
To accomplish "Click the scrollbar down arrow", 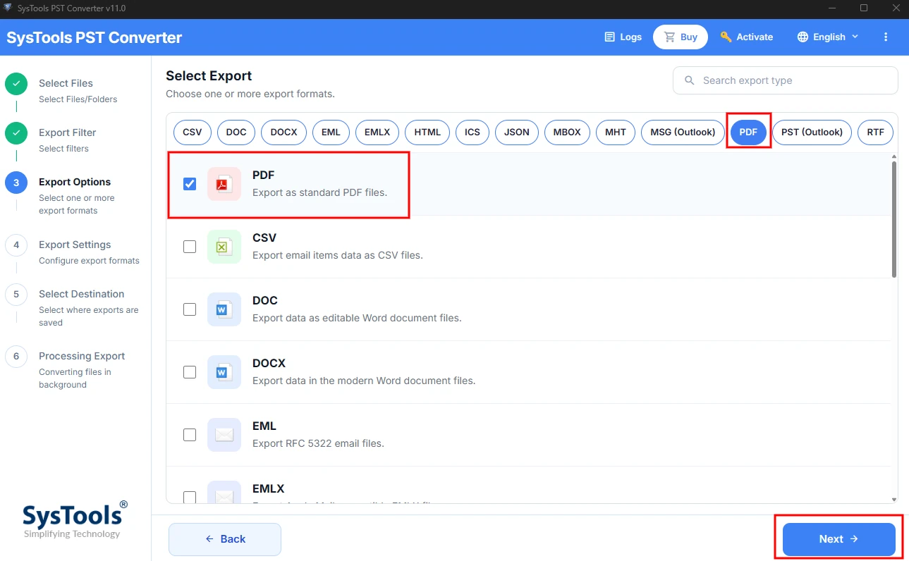I will (894, 499).
